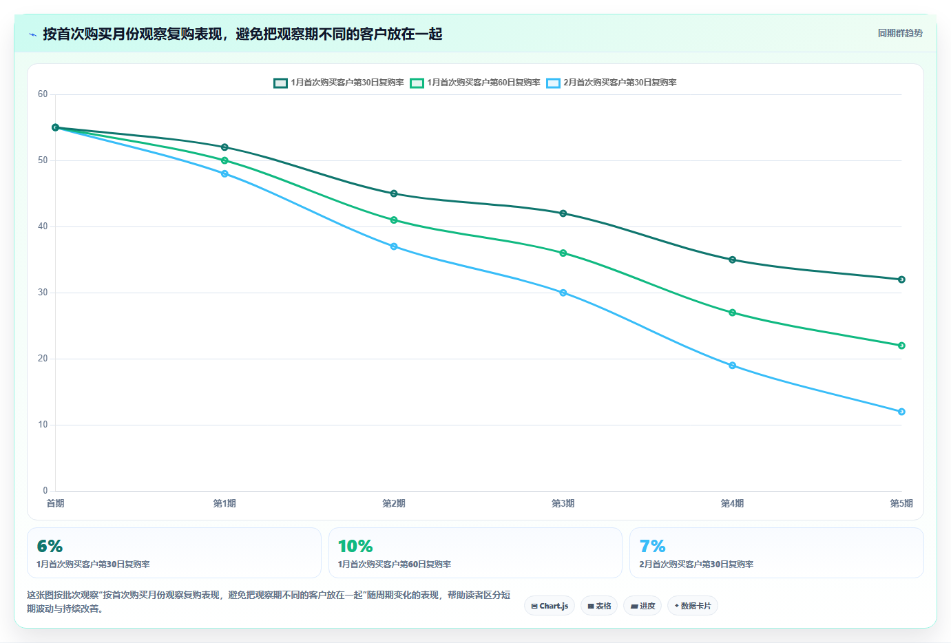Click x-axis label 第3期
The width and height of the screenshot is (951, 643).
tap(563, 504)
